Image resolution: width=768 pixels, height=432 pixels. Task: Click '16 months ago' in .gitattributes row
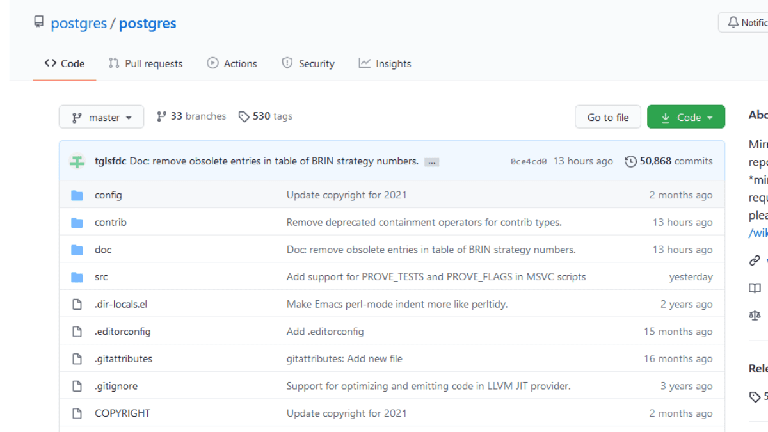point(678,359)
